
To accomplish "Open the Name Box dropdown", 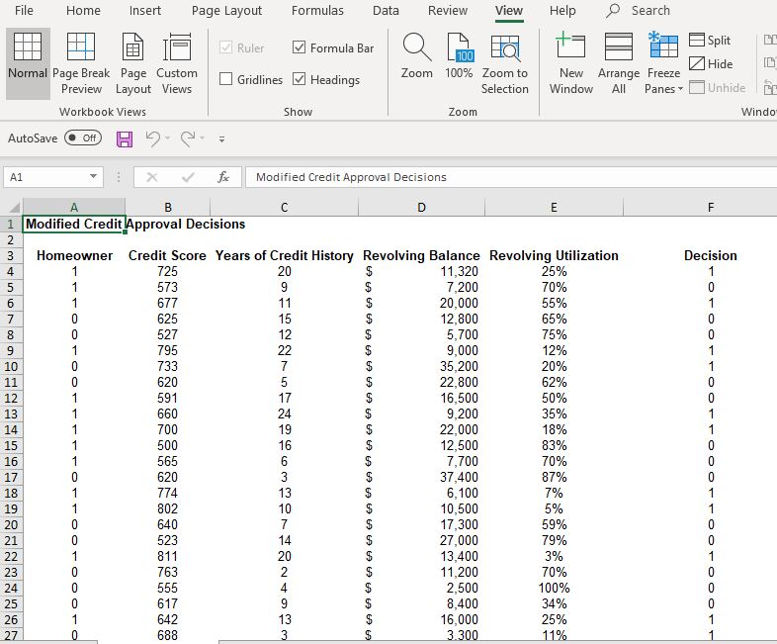I will (93, 176).
